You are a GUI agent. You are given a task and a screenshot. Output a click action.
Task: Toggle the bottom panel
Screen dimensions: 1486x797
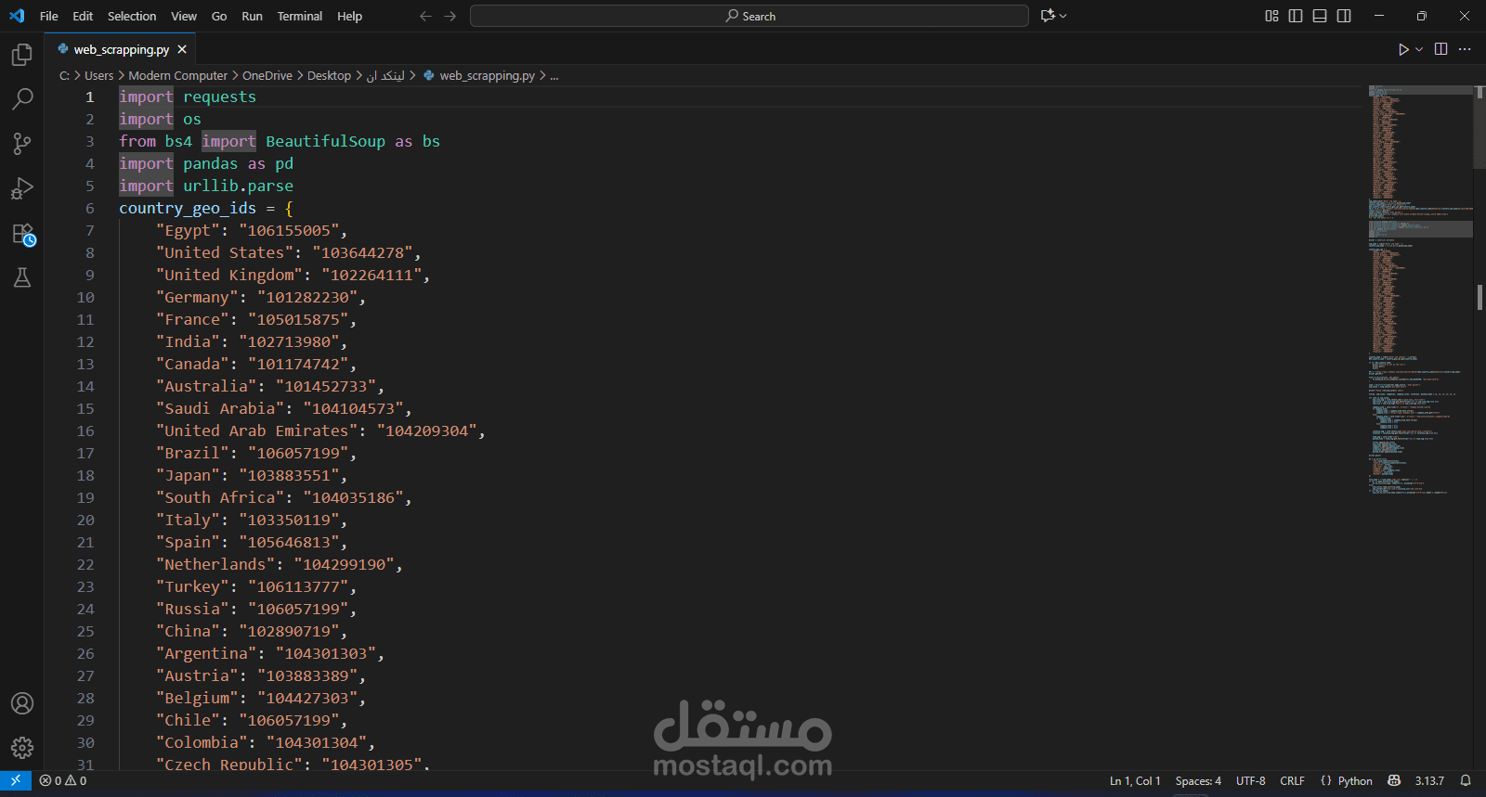(x=1320, y=16)
